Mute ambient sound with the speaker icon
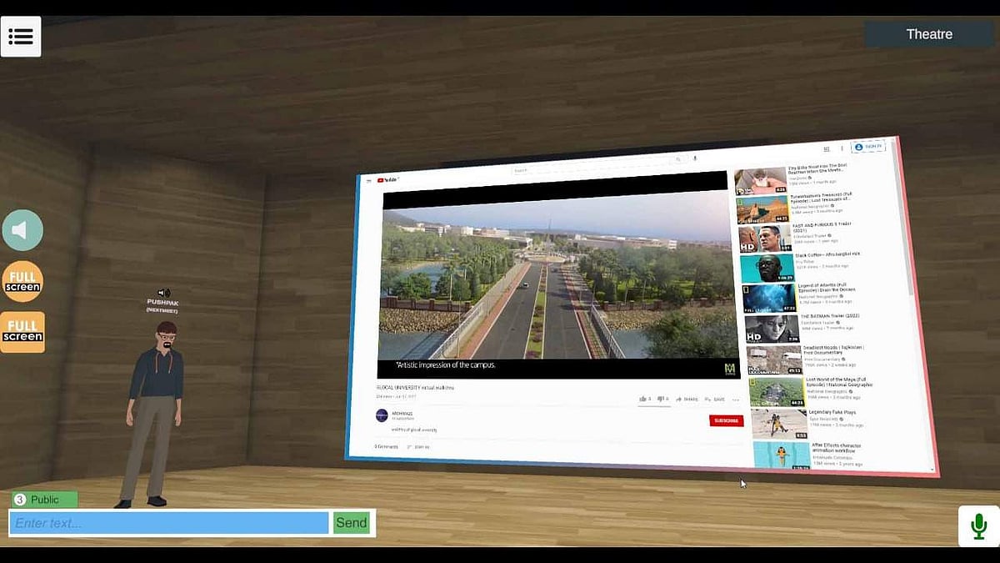Viewport: 1000px width, 563px height. click(x=22, y=229)
